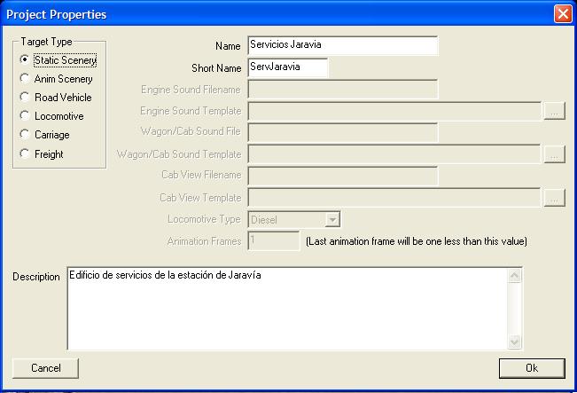Click the Short Name input field
Screen dimensions: 577x393
click(x=287, y=67)
